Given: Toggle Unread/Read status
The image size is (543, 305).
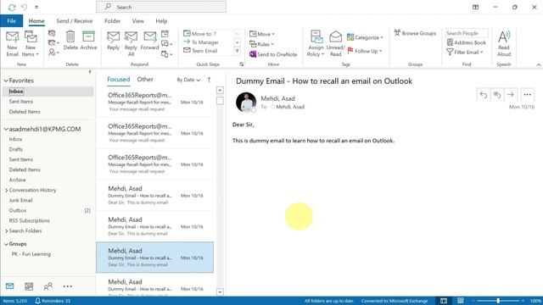Looking at the screenshot, I should pyautogui.click(x=335, y=43).
